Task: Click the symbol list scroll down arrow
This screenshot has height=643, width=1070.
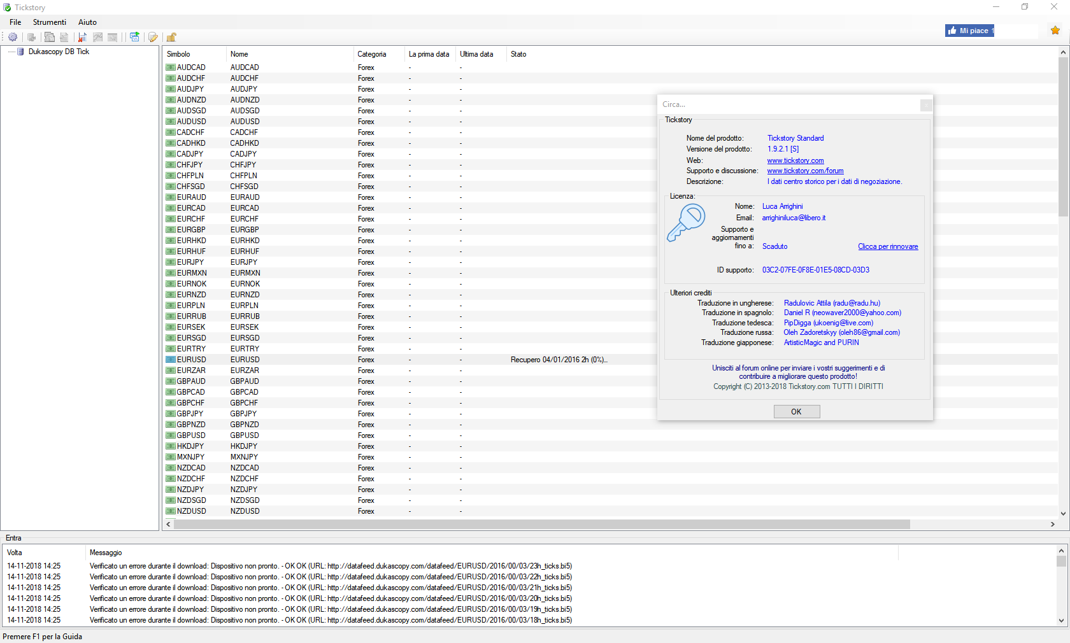Action: tap(1063, 514)
